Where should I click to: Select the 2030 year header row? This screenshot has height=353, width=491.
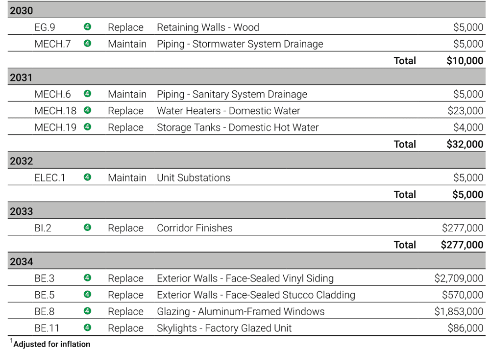point(246,10)
